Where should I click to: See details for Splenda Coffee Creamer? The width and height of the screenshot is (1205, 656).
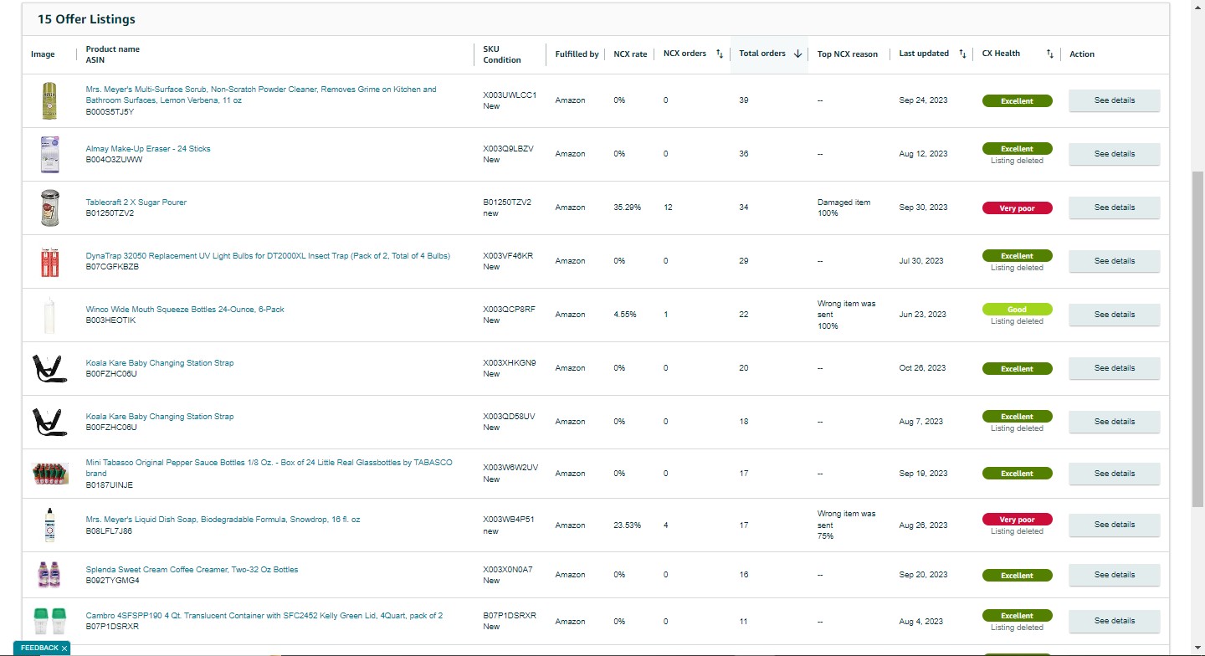click(x=1115, y=575)
